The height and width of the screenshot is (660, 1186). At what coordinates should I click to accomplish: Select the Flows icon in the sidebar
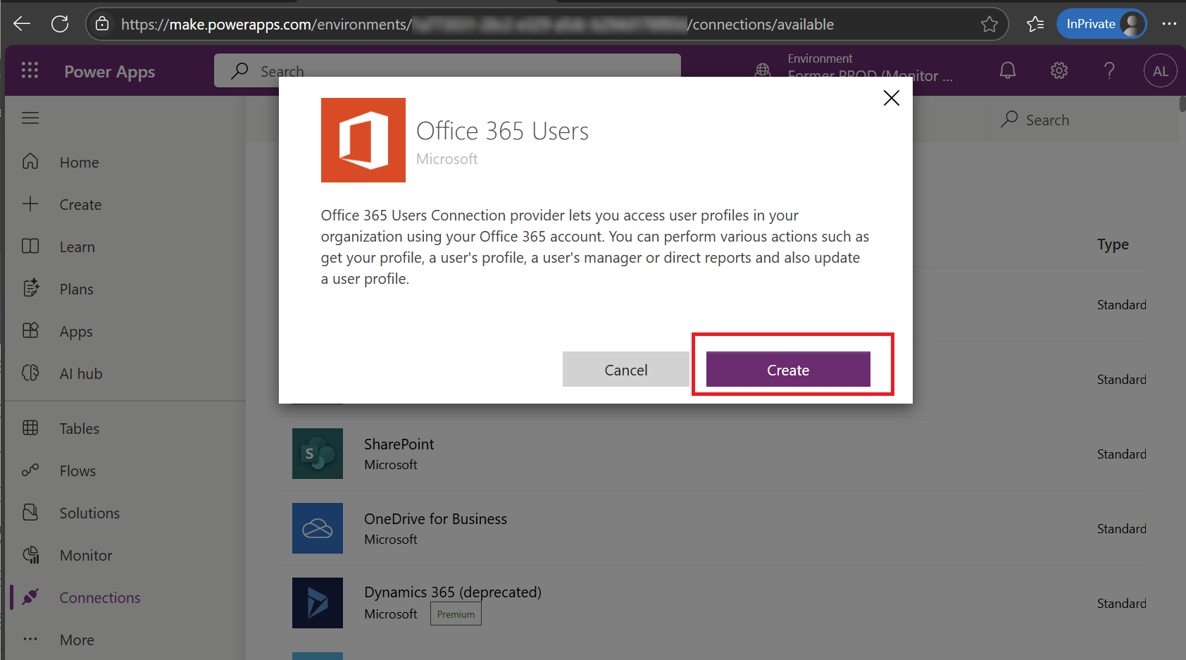pos(77,471)
